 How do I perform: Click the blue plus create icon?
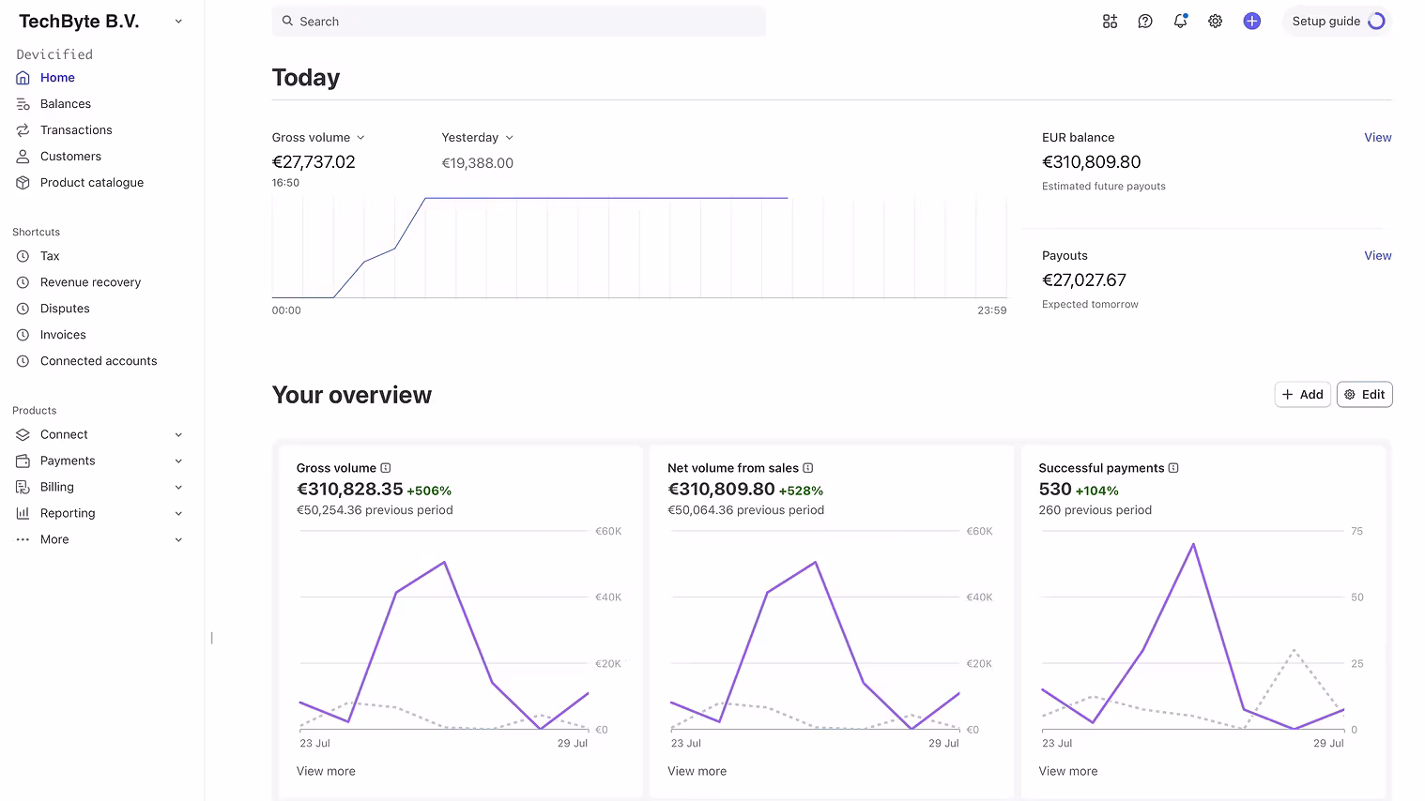(1251, 22)
